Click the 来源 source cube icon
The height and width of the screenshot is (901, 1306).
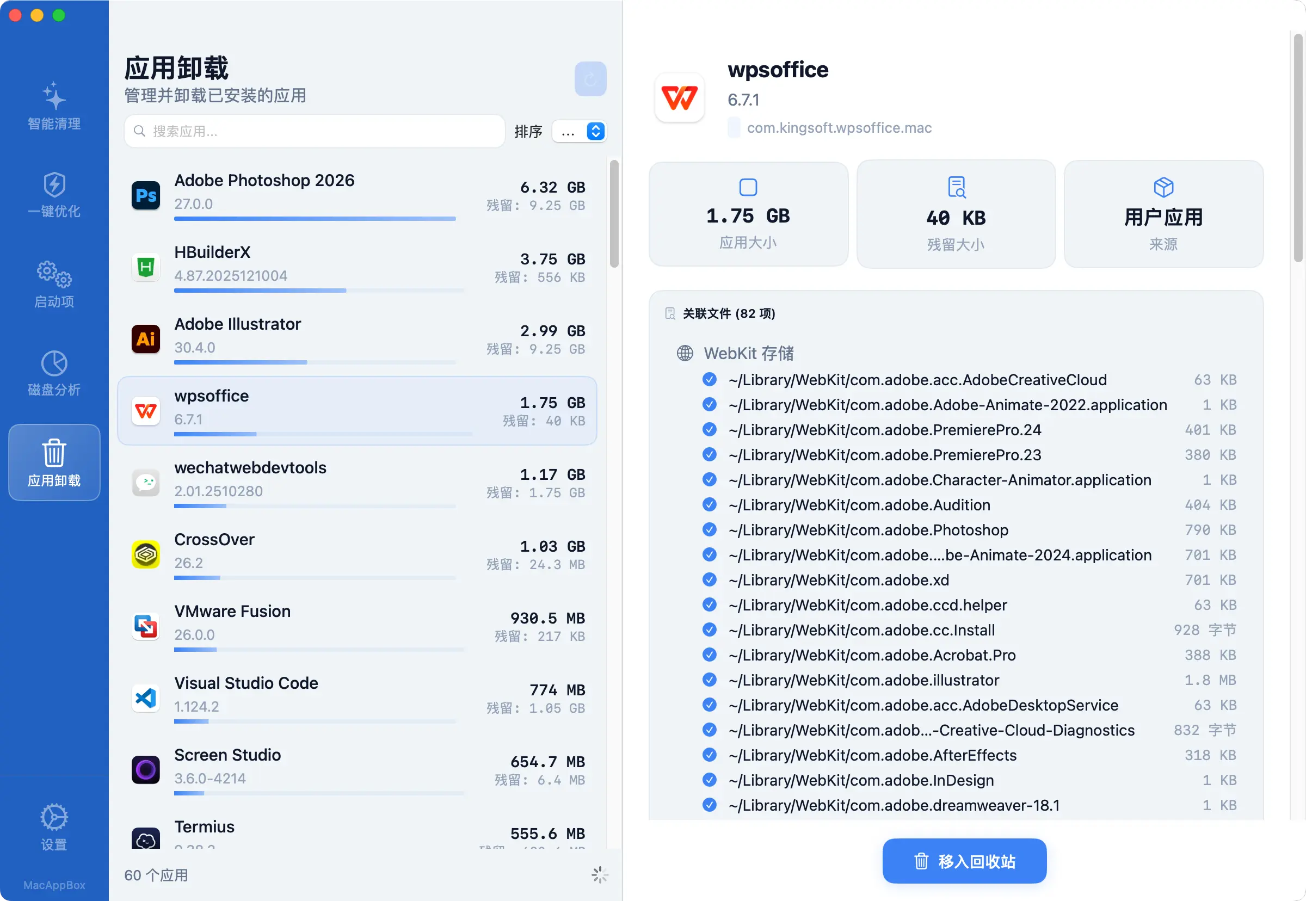coord(1163,187)
